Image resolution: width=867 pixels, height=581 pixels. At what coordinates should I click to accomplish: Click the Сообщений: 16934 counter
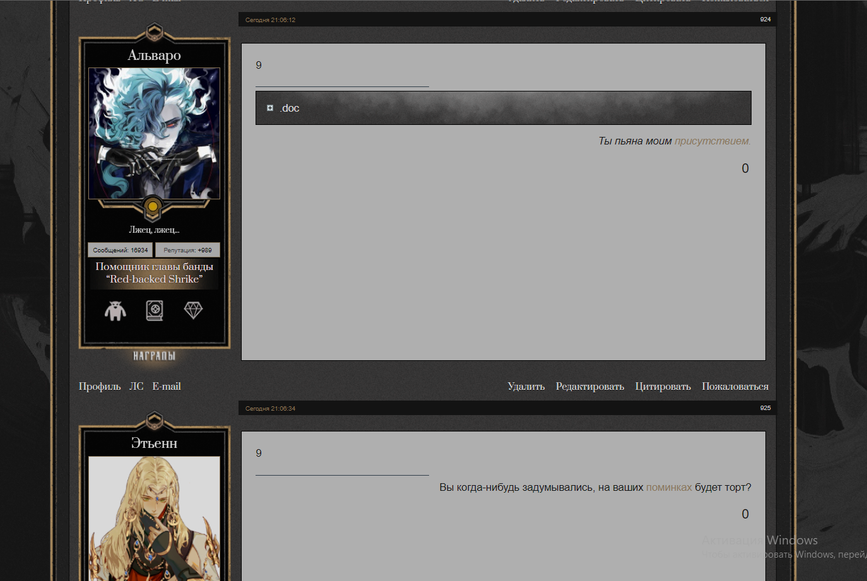point(121,250)
